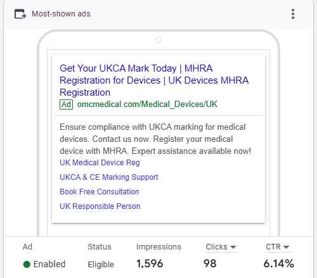
Task: Open the ad headline link
Action: click(154, 80)
